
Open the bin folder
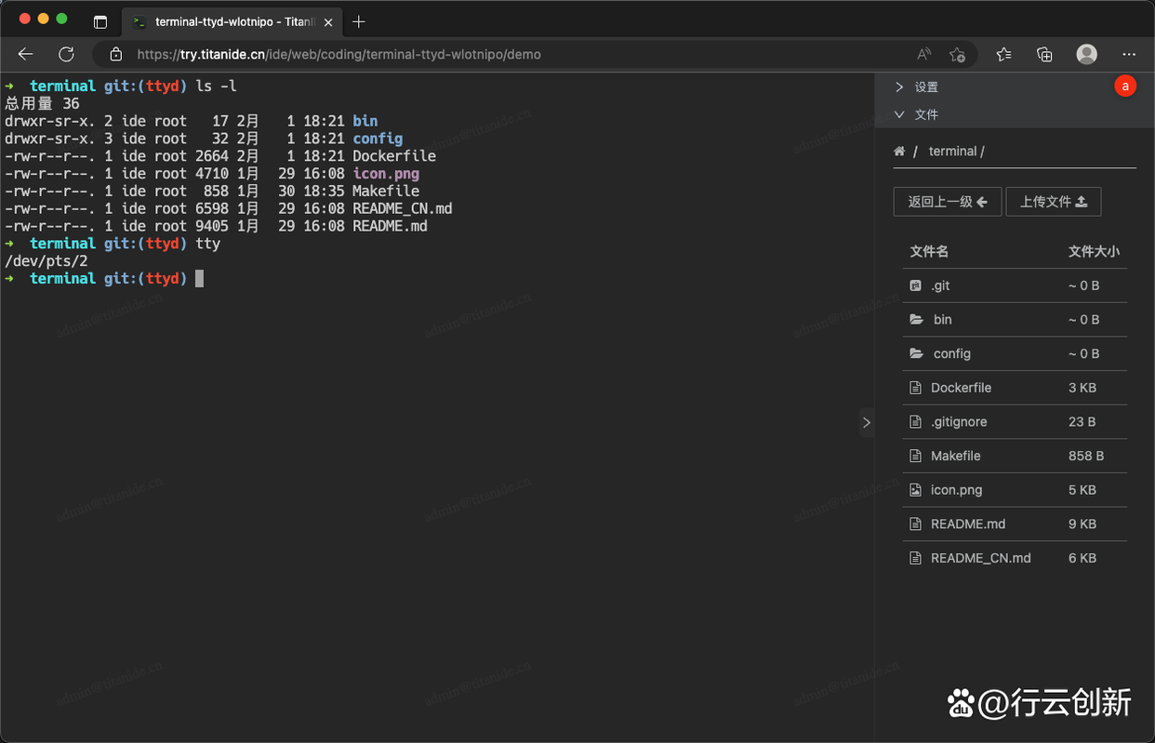1015,319
